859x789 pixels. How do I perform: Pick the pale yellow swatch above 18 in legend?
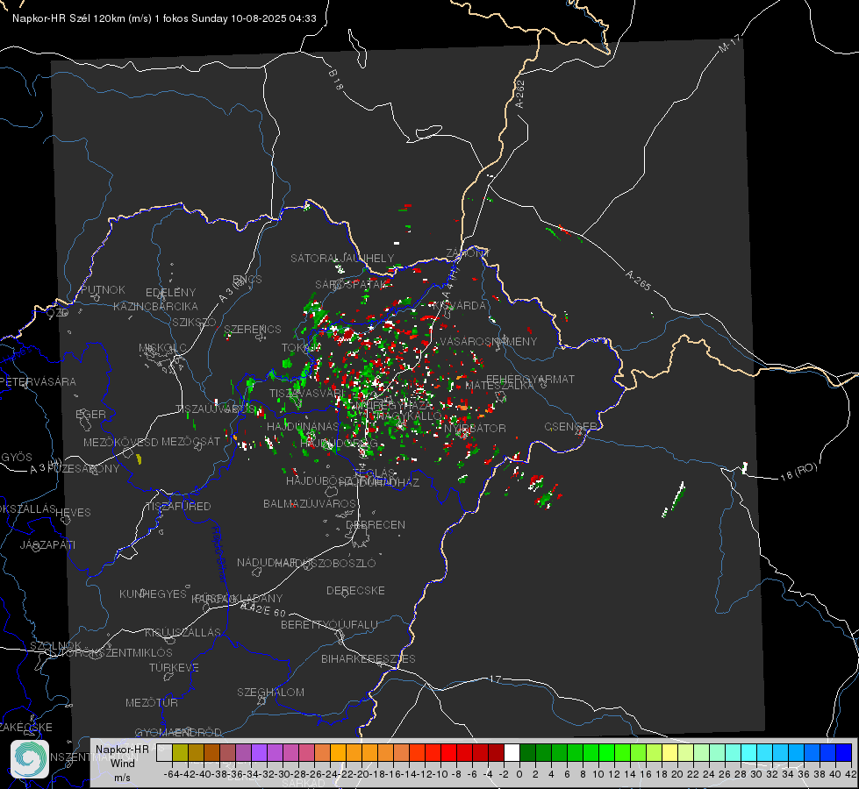(669, 752)
